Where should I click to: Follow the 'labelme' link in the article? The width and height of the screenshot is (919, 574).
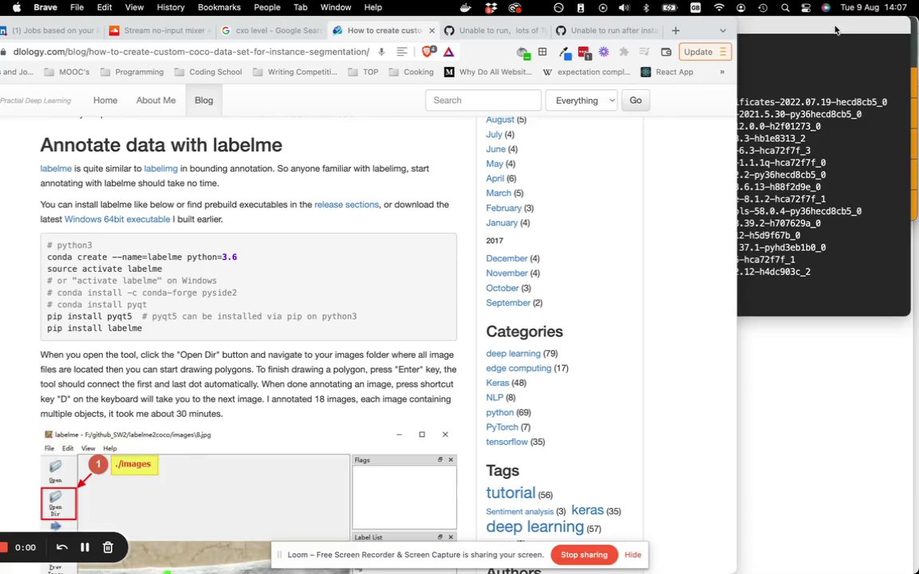56,169
